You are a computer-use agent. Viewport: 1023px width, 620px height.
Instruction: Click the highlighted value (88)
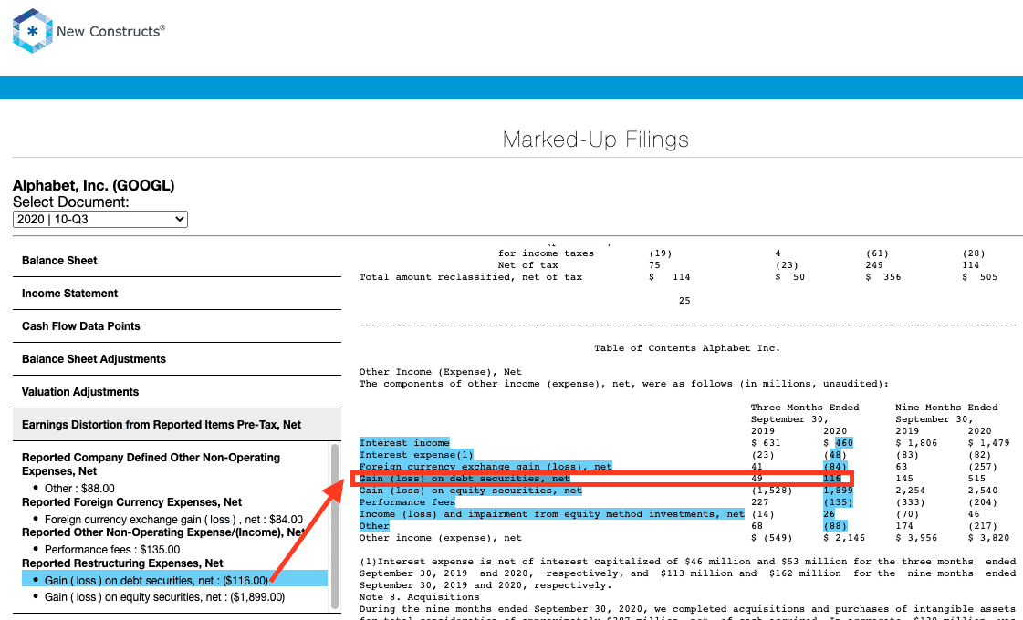pos(835,525)
